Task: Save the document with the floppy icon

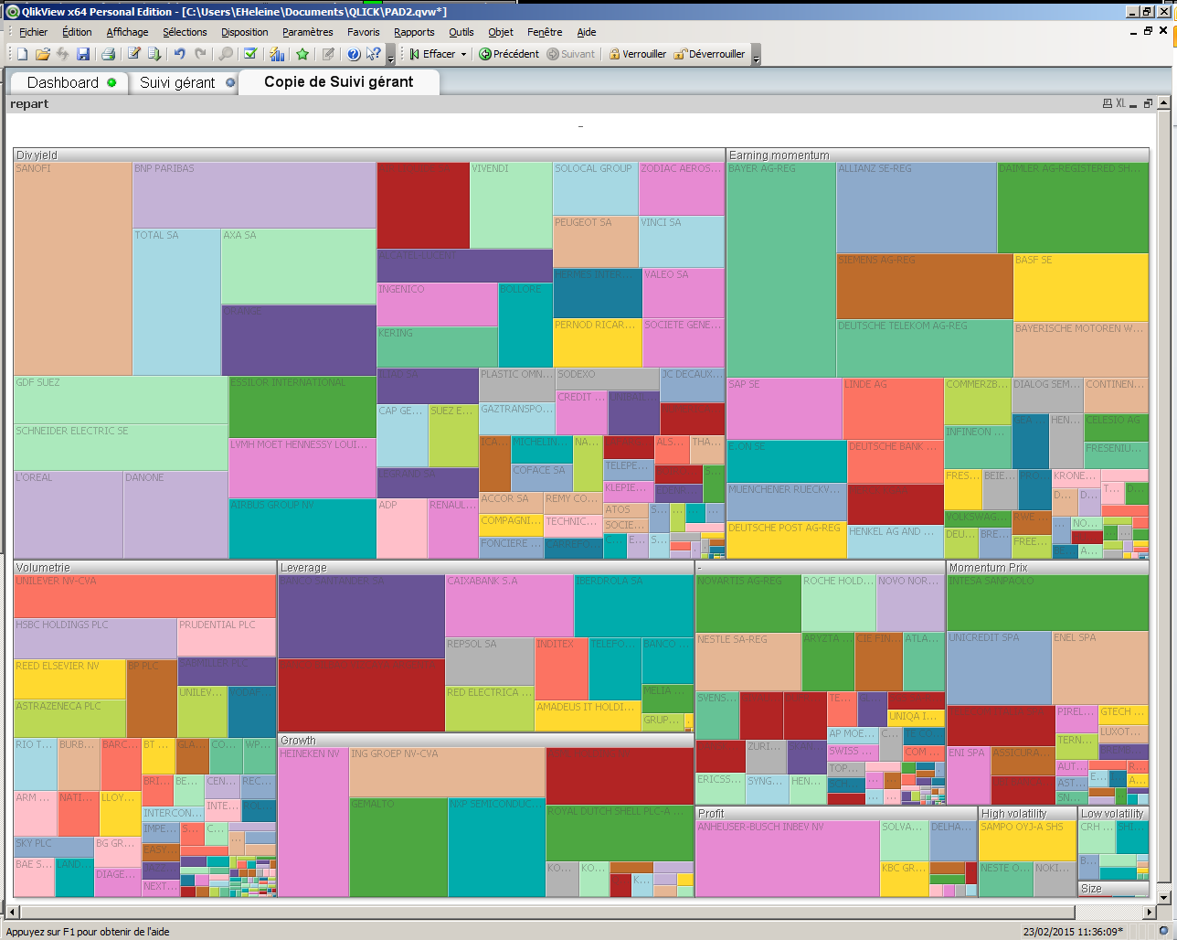Action: (x=83, y=54)
